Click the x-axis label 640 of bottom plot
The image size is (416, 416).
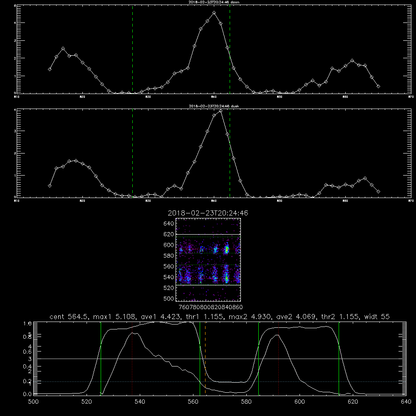(406, 401)
